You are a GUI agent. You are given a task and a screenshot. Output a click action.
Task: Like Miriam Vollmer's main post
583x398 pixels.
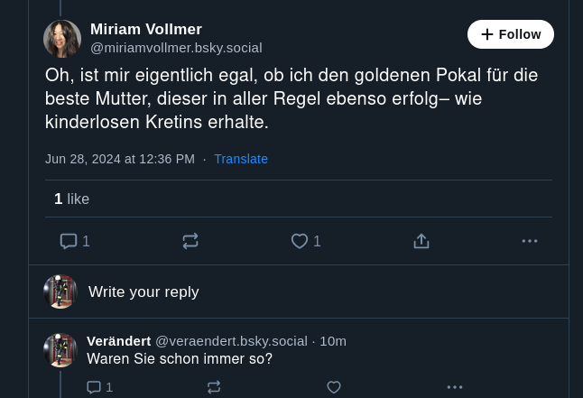300,241
